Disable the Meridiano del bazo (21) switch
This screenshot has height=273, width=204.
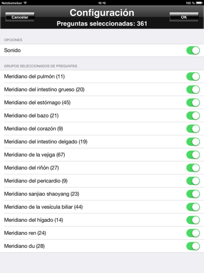193,115
